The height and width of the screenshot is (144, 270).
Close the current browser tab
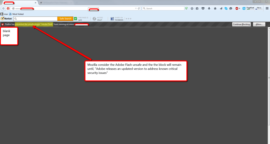pyautogui.click(x=36, y=3)
